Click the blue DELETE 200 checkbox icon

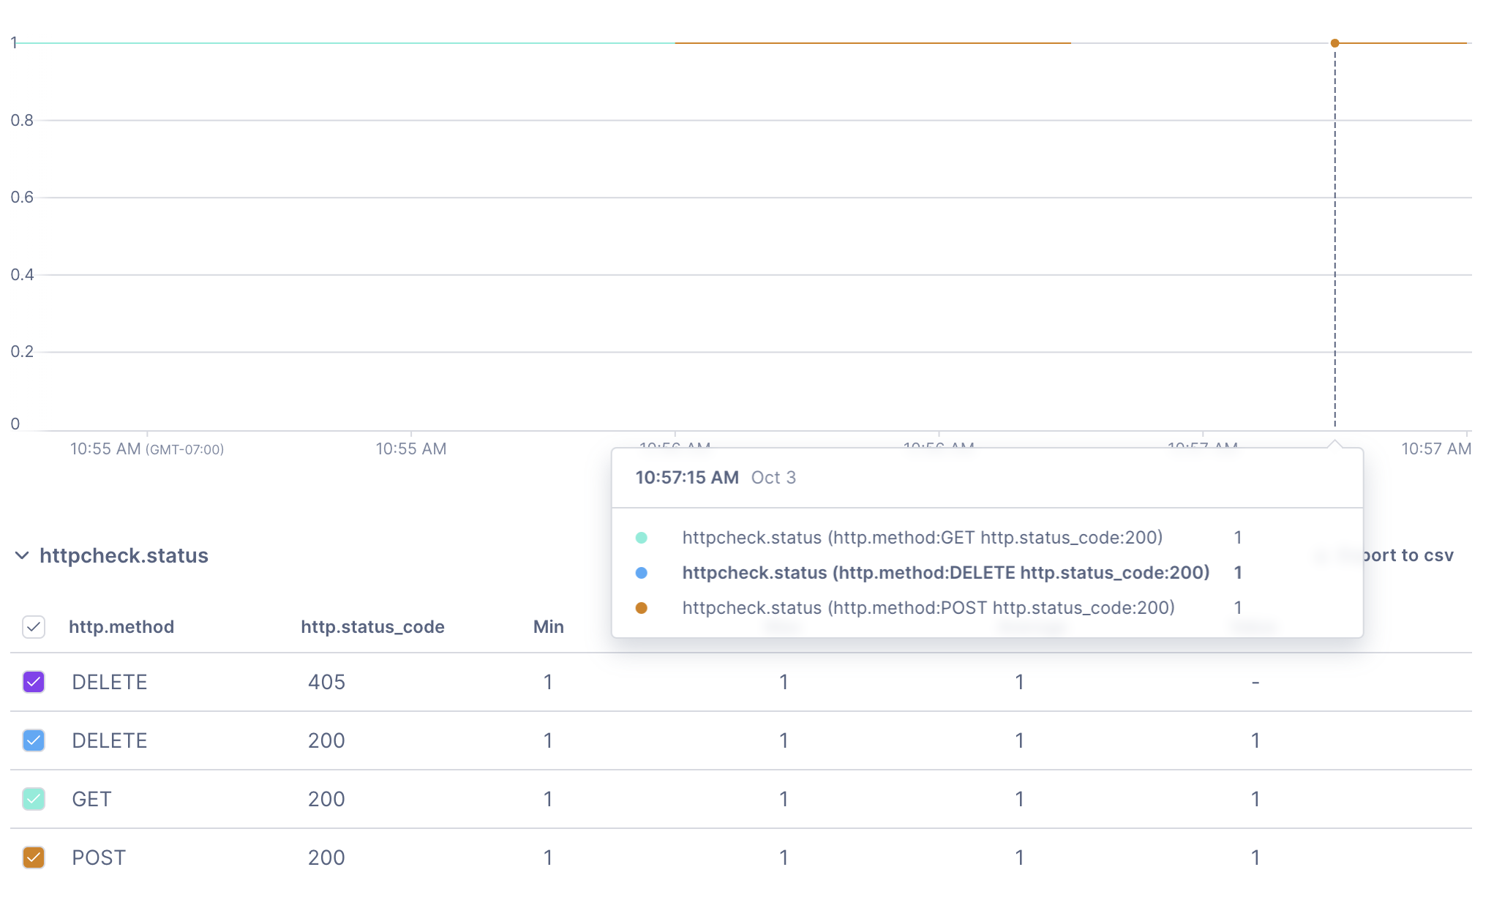[x=33, y=740]
